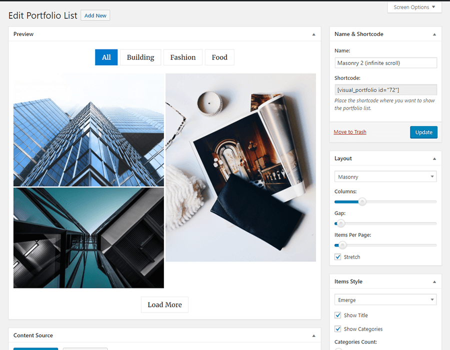
Task: Open the teal building corridor thumbnail
Action: pos(88,238)
